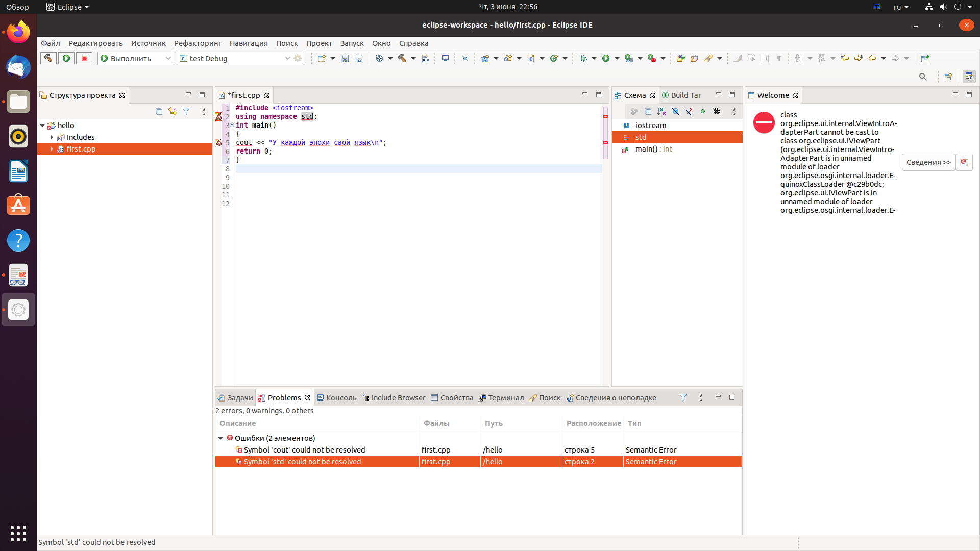
Task: Switch to the Build Targets tab
Action: (682, 95)
